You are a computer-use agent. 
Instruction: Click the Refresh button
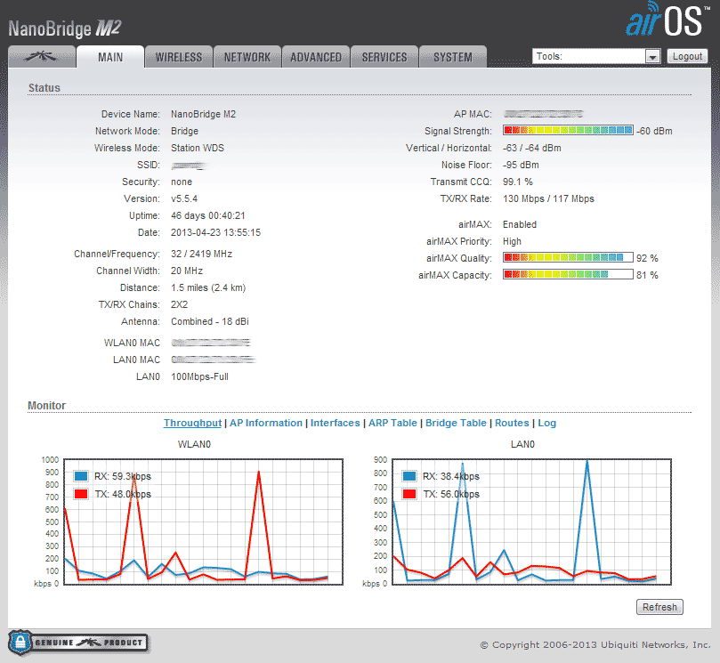tap(659, 607)
